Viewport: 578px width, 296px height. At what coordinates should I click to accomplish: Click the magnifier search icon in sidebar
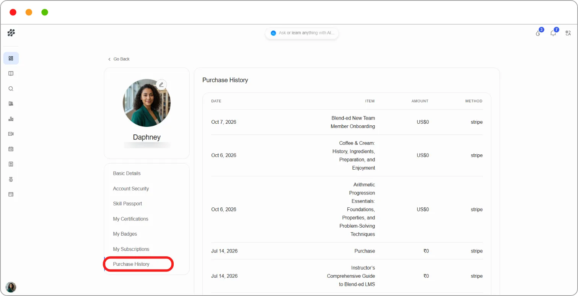tap(11, 89)
